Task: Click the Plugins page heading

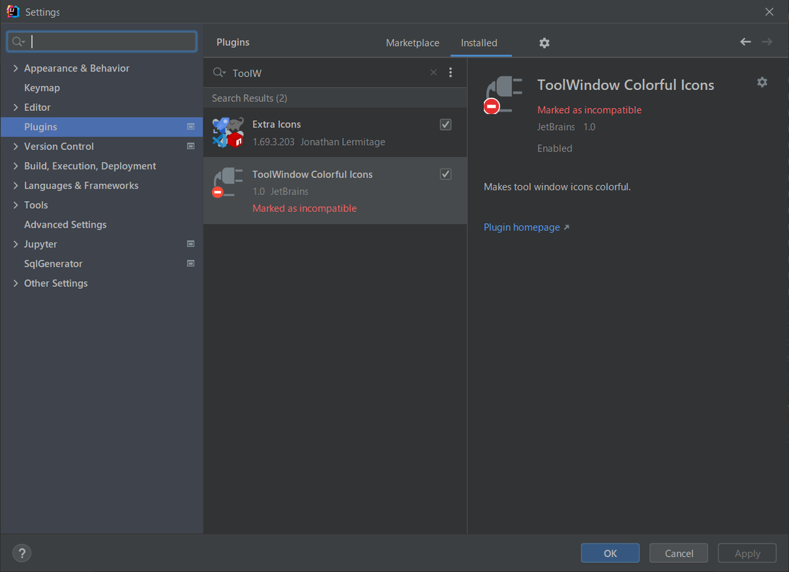Action: tap(233, 42)
